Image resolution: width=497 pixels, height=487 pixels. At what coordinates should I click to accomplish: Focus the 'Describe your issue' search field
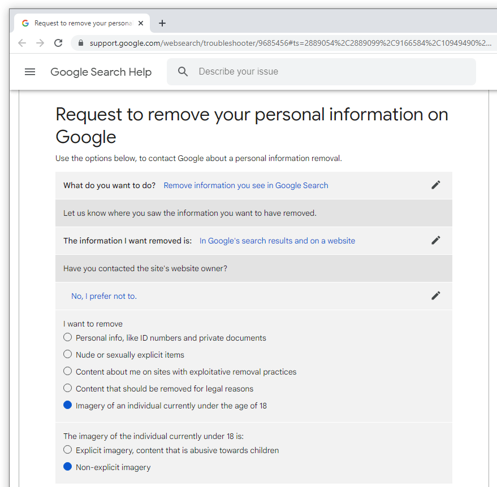(321, 72)
